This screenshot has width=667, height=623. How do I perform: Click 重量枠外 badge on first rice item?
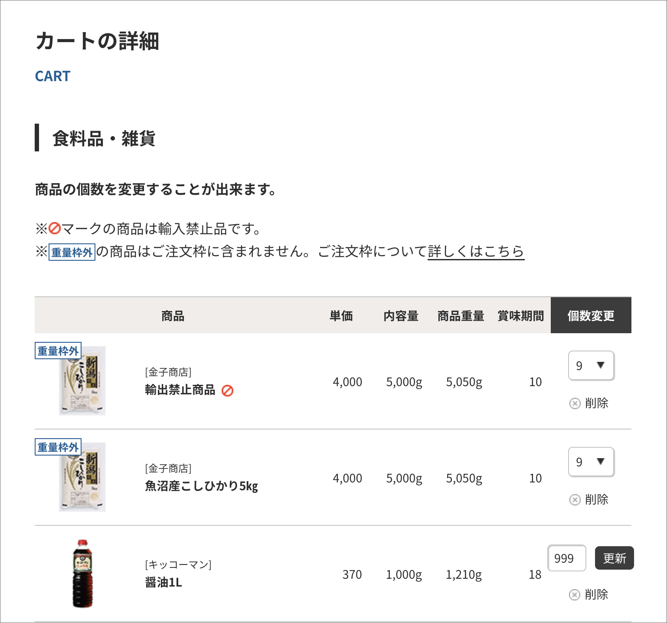point(58,351)
